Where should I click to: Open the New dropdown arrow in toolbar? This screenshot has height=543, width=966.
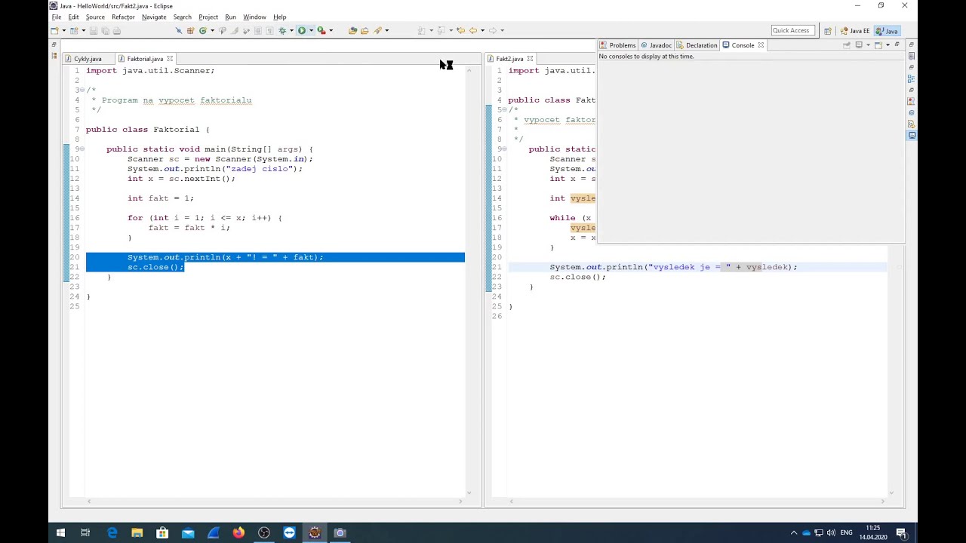pos(64,30)
